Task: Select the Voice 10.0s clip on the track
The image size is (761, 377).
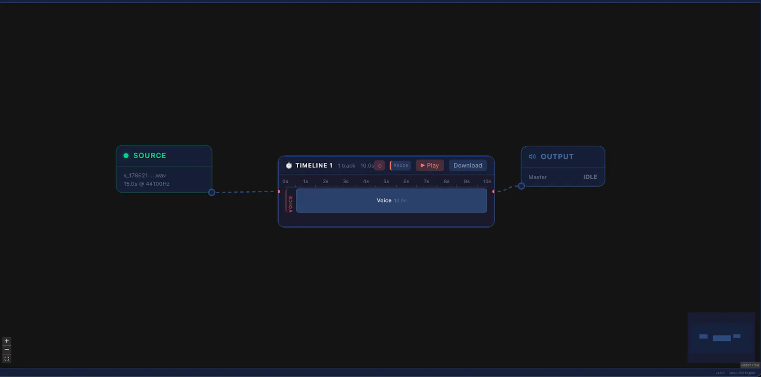Action: click(x=391, y=200)
